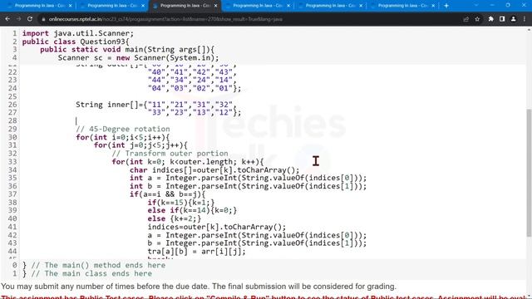Image resolution: width=532 pixels, height=299 pixels.
Task: Expand the tab search dropdown chevron
Action: click(476, 5)
